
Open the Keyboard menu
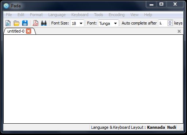pyautogui.click(x=80, y=15)
